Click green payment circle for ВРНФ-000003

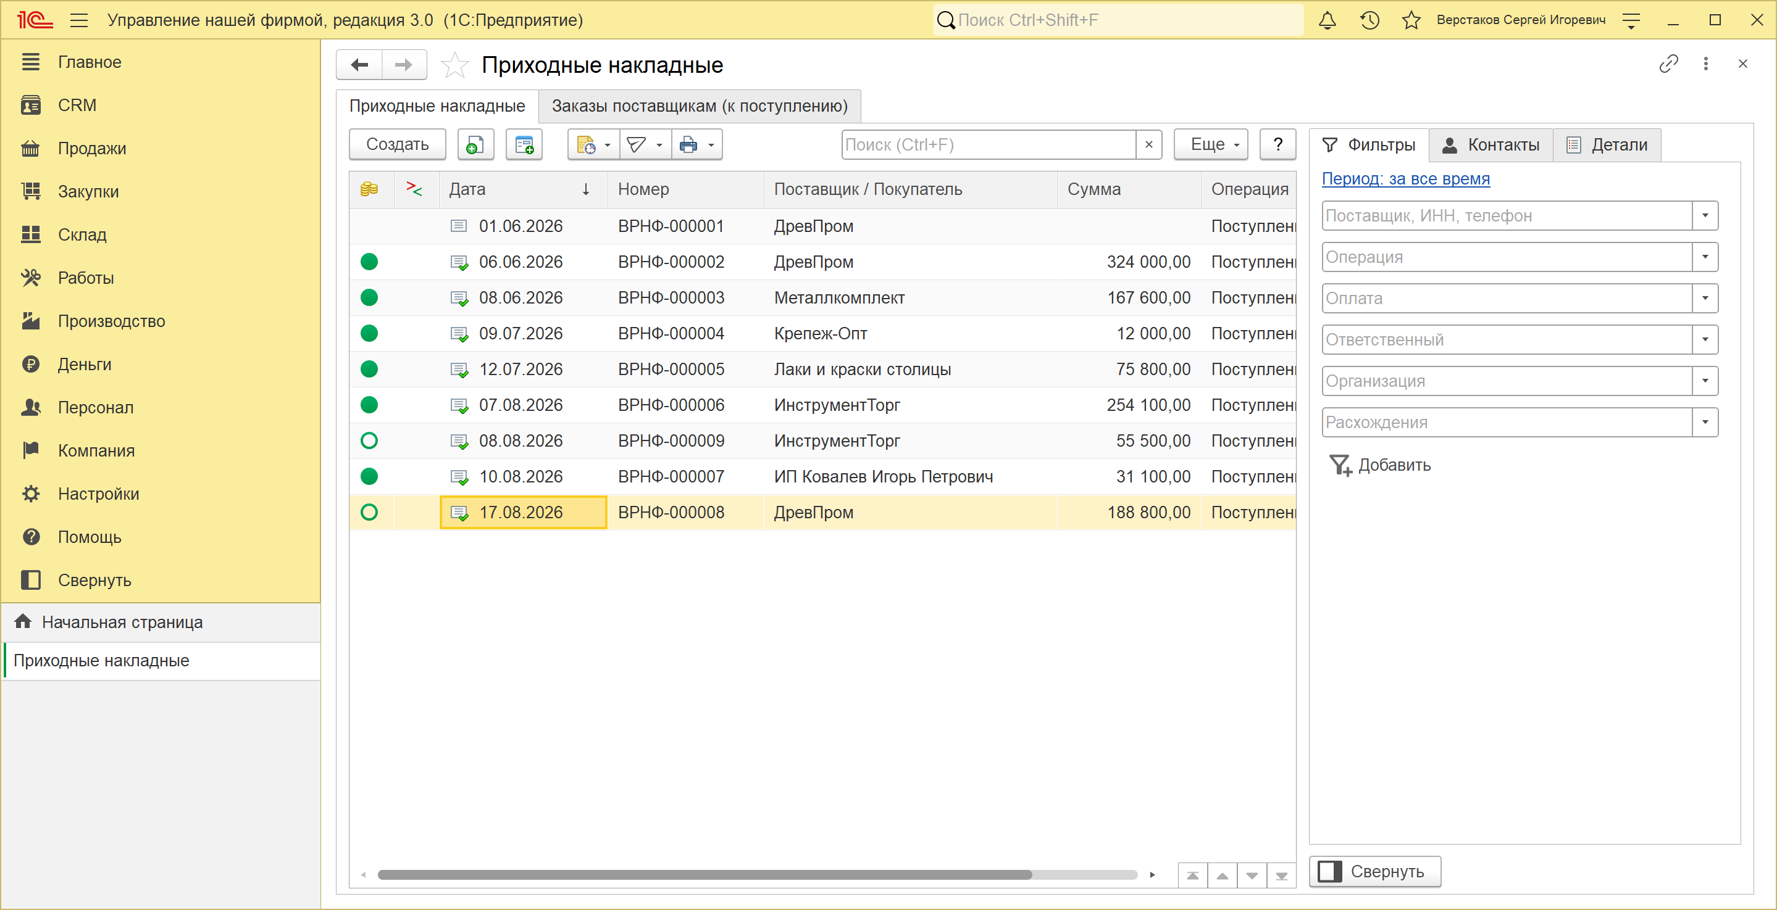coord(369,298)
